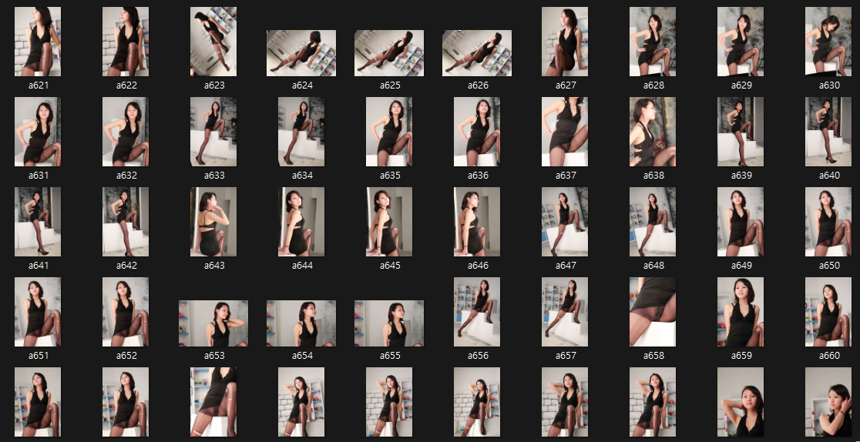Choose the a628 thumbnail
860x442 pixels.
click(x=653, y=42)
